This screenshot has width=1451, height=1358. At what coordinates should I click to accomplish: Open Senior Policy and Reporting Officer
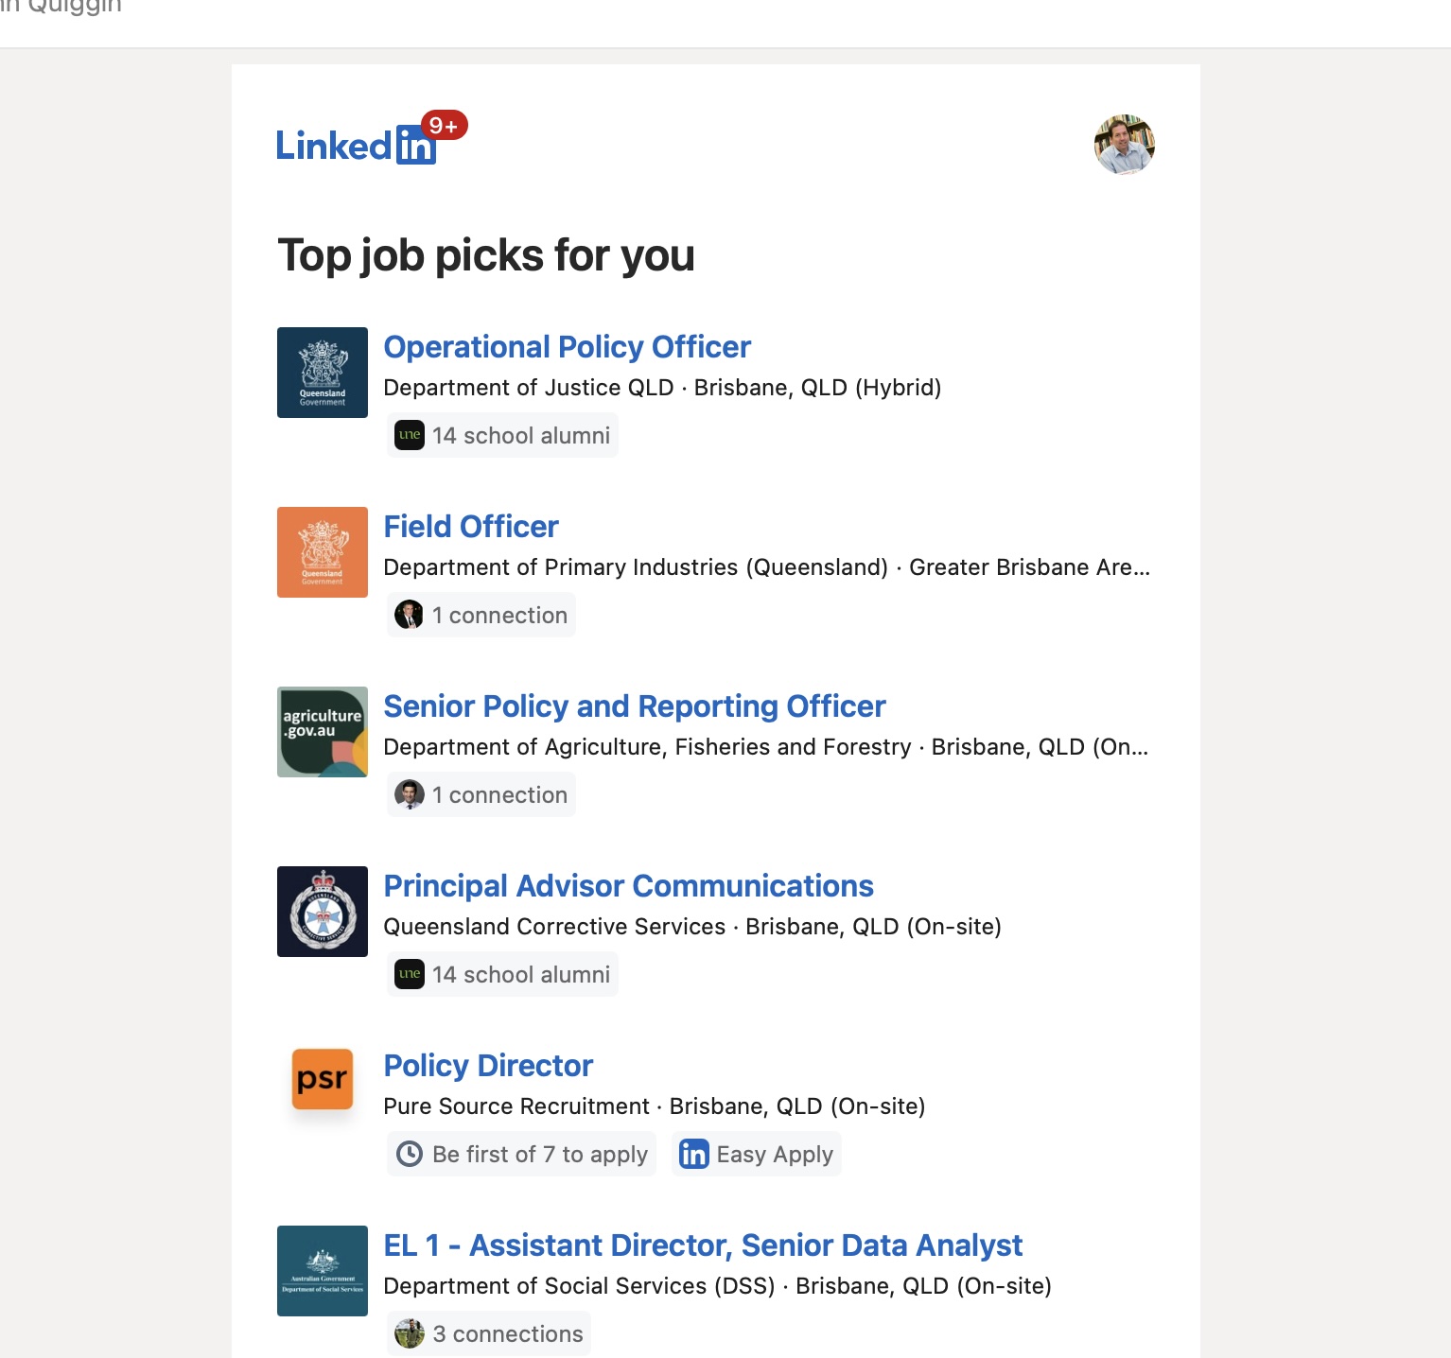(x=634, y=706)
